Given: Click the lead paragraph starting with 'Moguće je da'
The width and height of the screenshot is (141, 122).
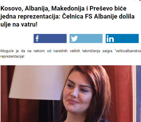Looking at the screenshot, I should [x=71, y=54].
